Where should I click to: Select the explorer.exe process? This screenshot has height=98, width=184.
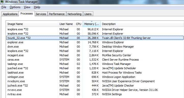click(x=95, y=42)
